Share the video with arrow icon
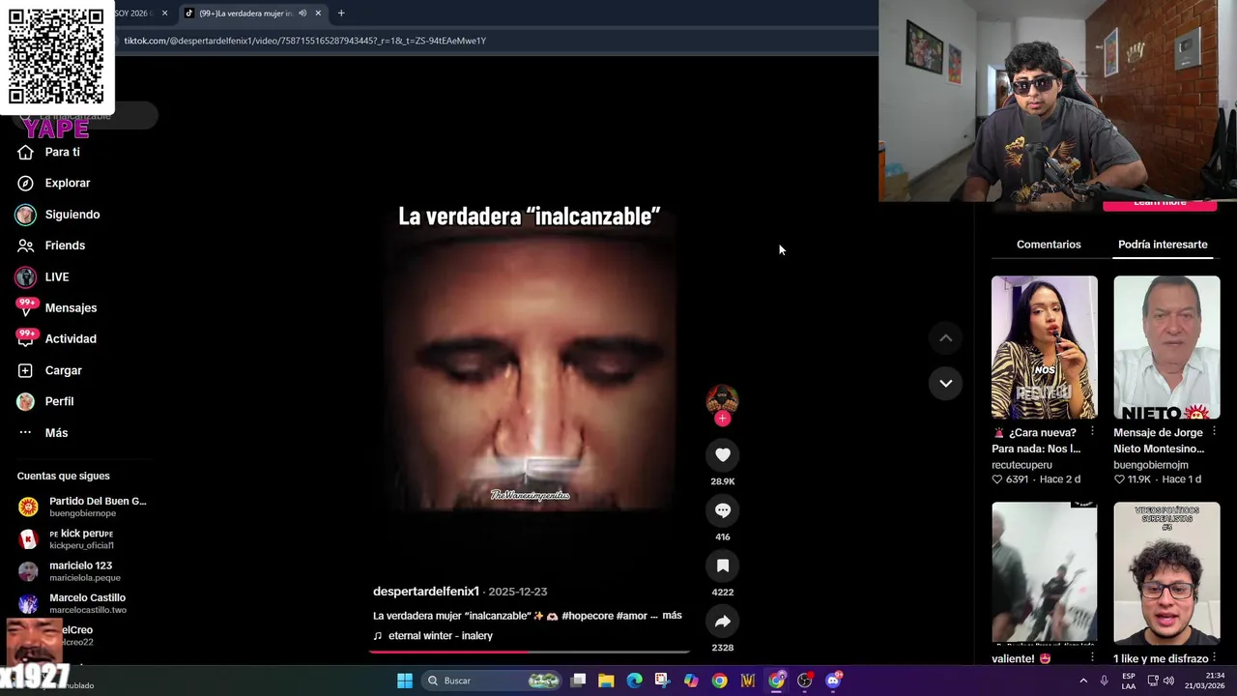 click(722, 622)
